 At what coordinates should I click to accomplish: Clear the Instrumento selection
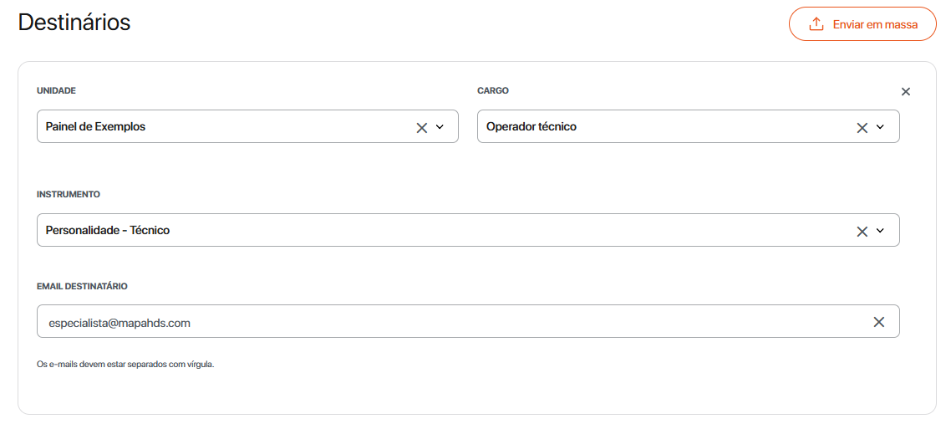[x=862, y=231]
